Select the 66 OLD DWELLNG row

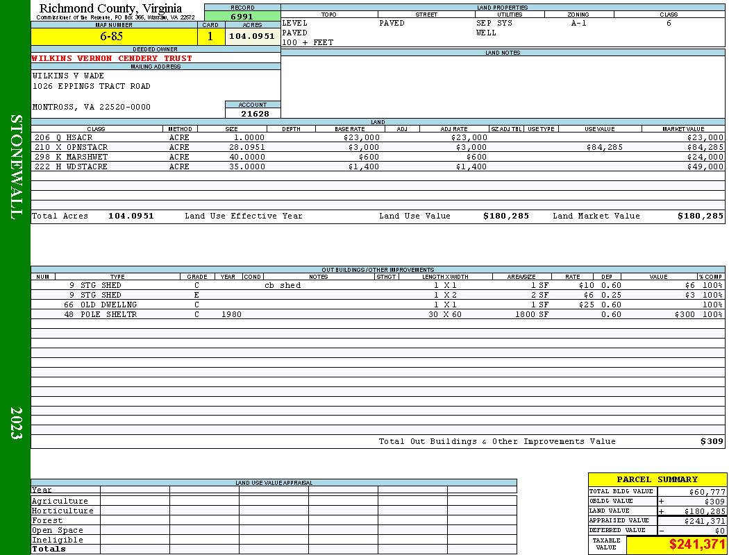tap(378, 305)
